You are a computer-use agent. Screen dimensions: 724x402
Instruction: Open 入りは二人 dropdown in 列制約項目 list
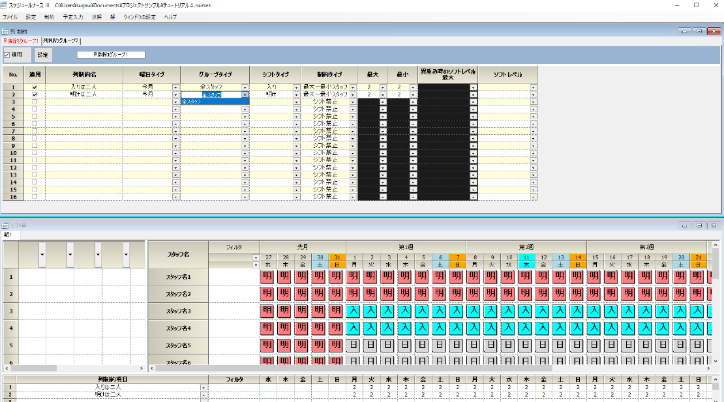pos(204,388)
